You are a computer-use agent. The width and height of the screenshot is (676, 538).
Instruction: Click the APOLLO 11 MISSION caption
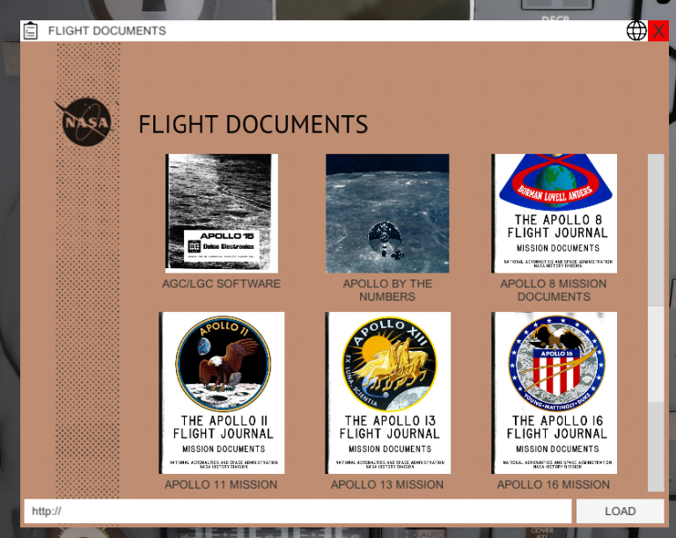point(222,484)
